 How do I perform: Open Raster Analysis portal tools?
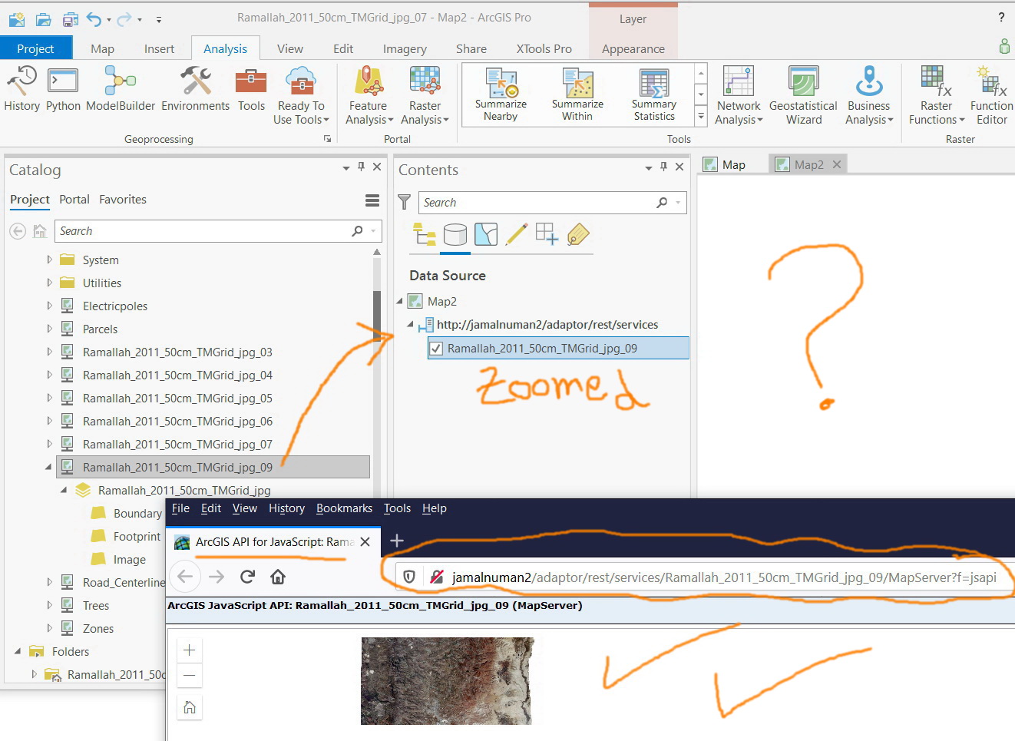pyautogui.click(x=425, y=96)
